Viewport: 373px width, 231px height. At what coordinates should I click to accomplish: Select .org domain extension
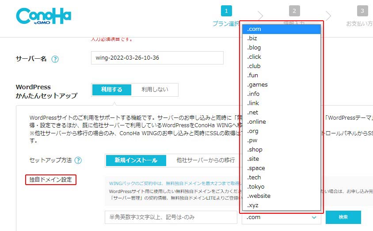coord(282,131)
